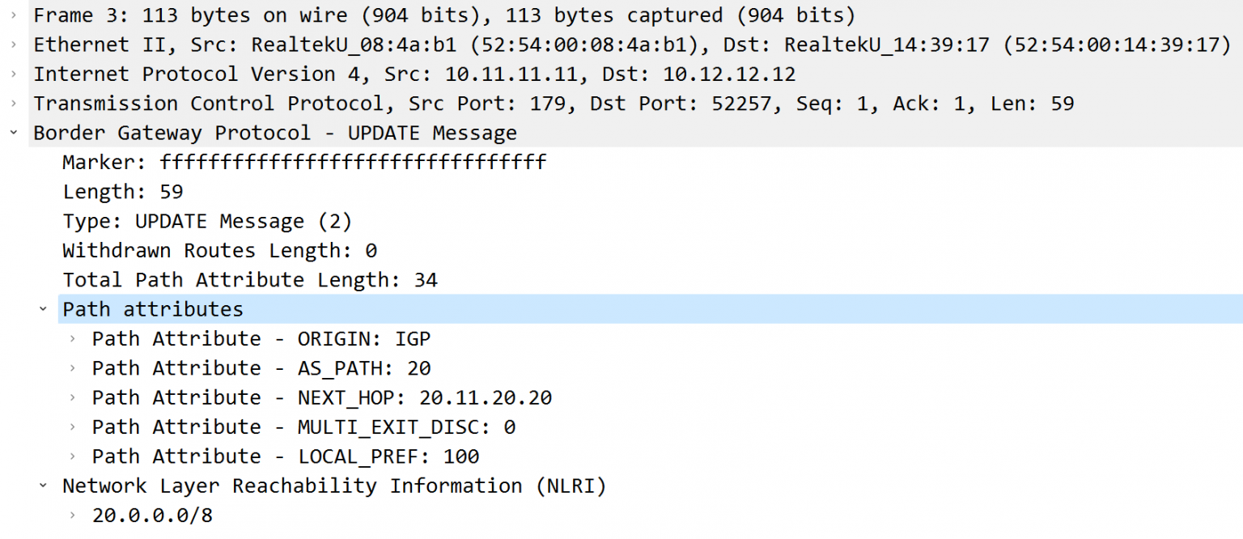Expand the 20.0.0.0/8 NLRI entry
Image resolution: width=1243 pixels, height=539 pixels.
[x=73, y=514]
